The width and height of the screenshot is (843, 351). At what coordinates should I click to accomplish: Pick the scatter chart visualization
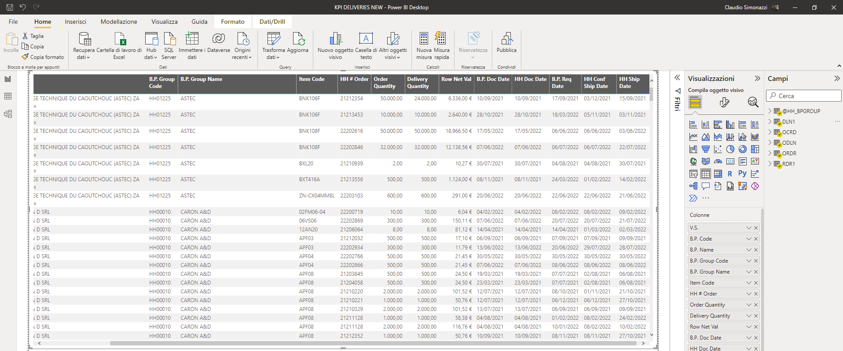point(718,149)
